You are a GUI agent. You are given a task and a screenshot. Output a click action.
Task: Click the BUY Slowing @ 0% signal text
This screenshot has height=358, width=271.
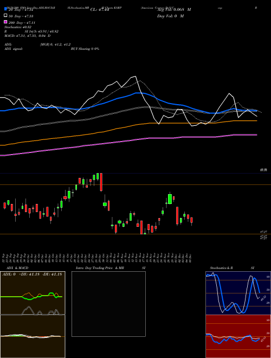85,49
